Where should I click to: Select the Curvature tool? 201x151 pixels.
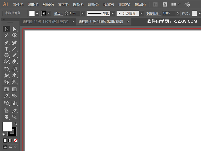tap(14, 43)
